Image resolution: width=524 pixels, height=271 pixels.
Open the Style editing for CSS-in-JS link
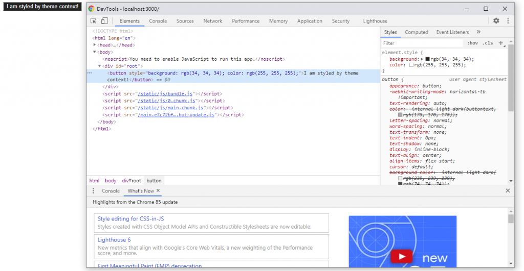point(130,218)
